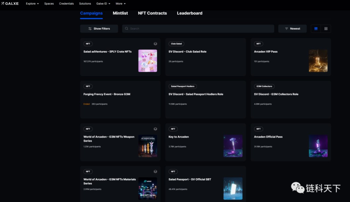This screenshot has width=350, height=202.
Task: Select the Campaigns tab
Action: coord(91,13)
